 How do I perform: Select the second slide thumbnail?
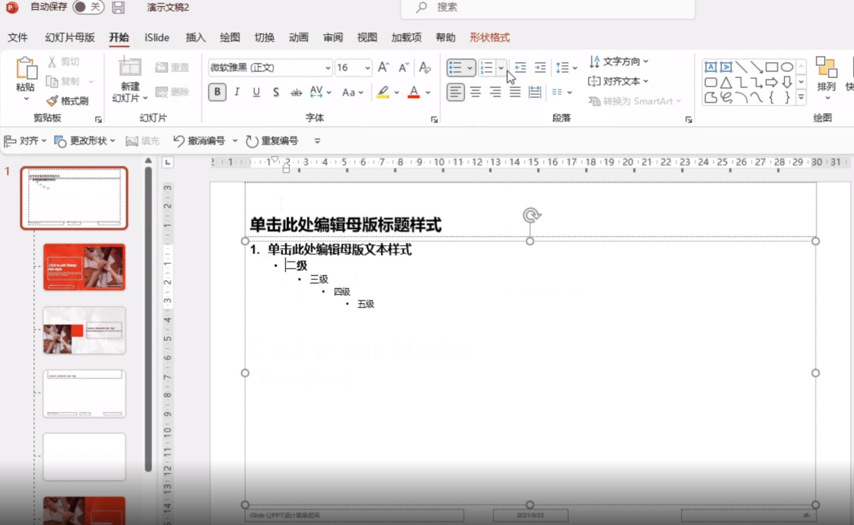(x=84, y=267)
